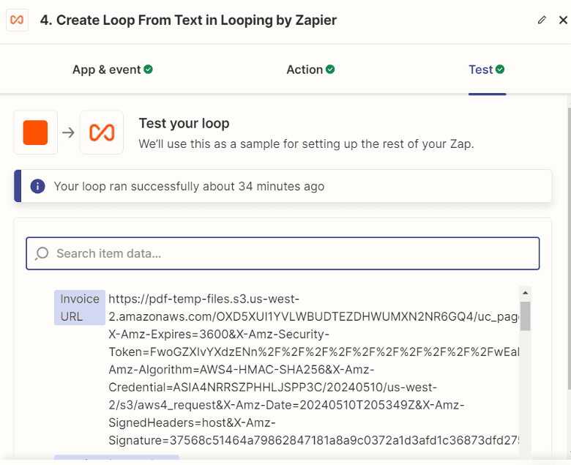This screenshot has width=571, height=465.
Task: Click the Credential=ASIA4NRRSZPHHLJSPP3C line
Action: 273,387
